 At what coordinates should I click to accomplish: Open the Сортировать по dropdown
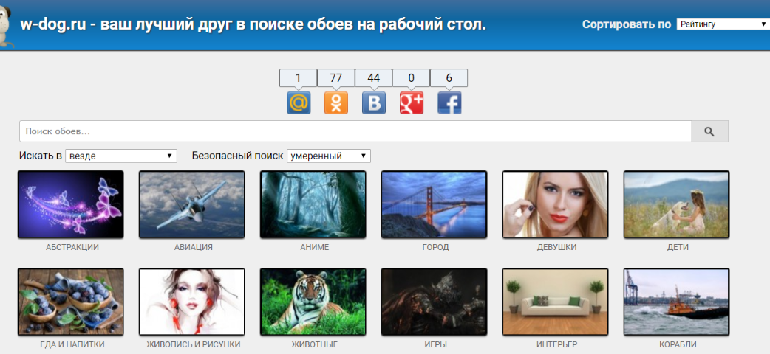coord(722,24)
